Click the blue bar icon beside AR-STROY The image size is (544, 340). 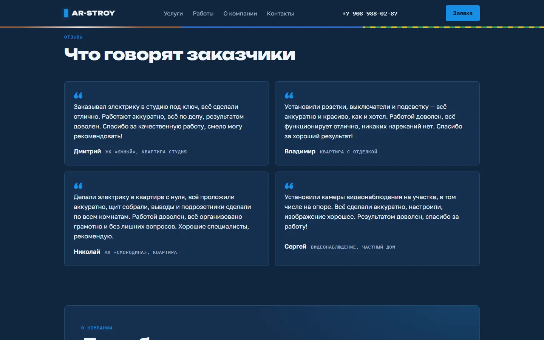66,13
